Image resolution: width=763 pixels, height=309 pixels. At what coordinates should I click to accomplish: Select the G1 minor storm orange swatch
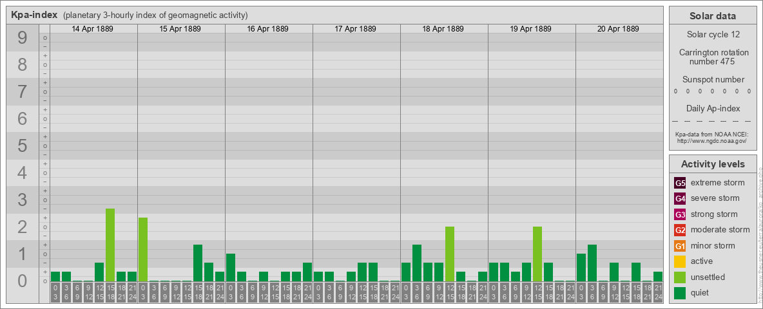[680, 246]
